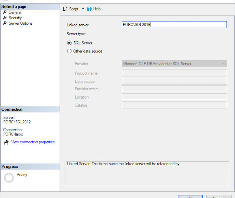Choose the Other data source radio button
The height and width of the screenshot is (198, 235).
coord(69,51)
